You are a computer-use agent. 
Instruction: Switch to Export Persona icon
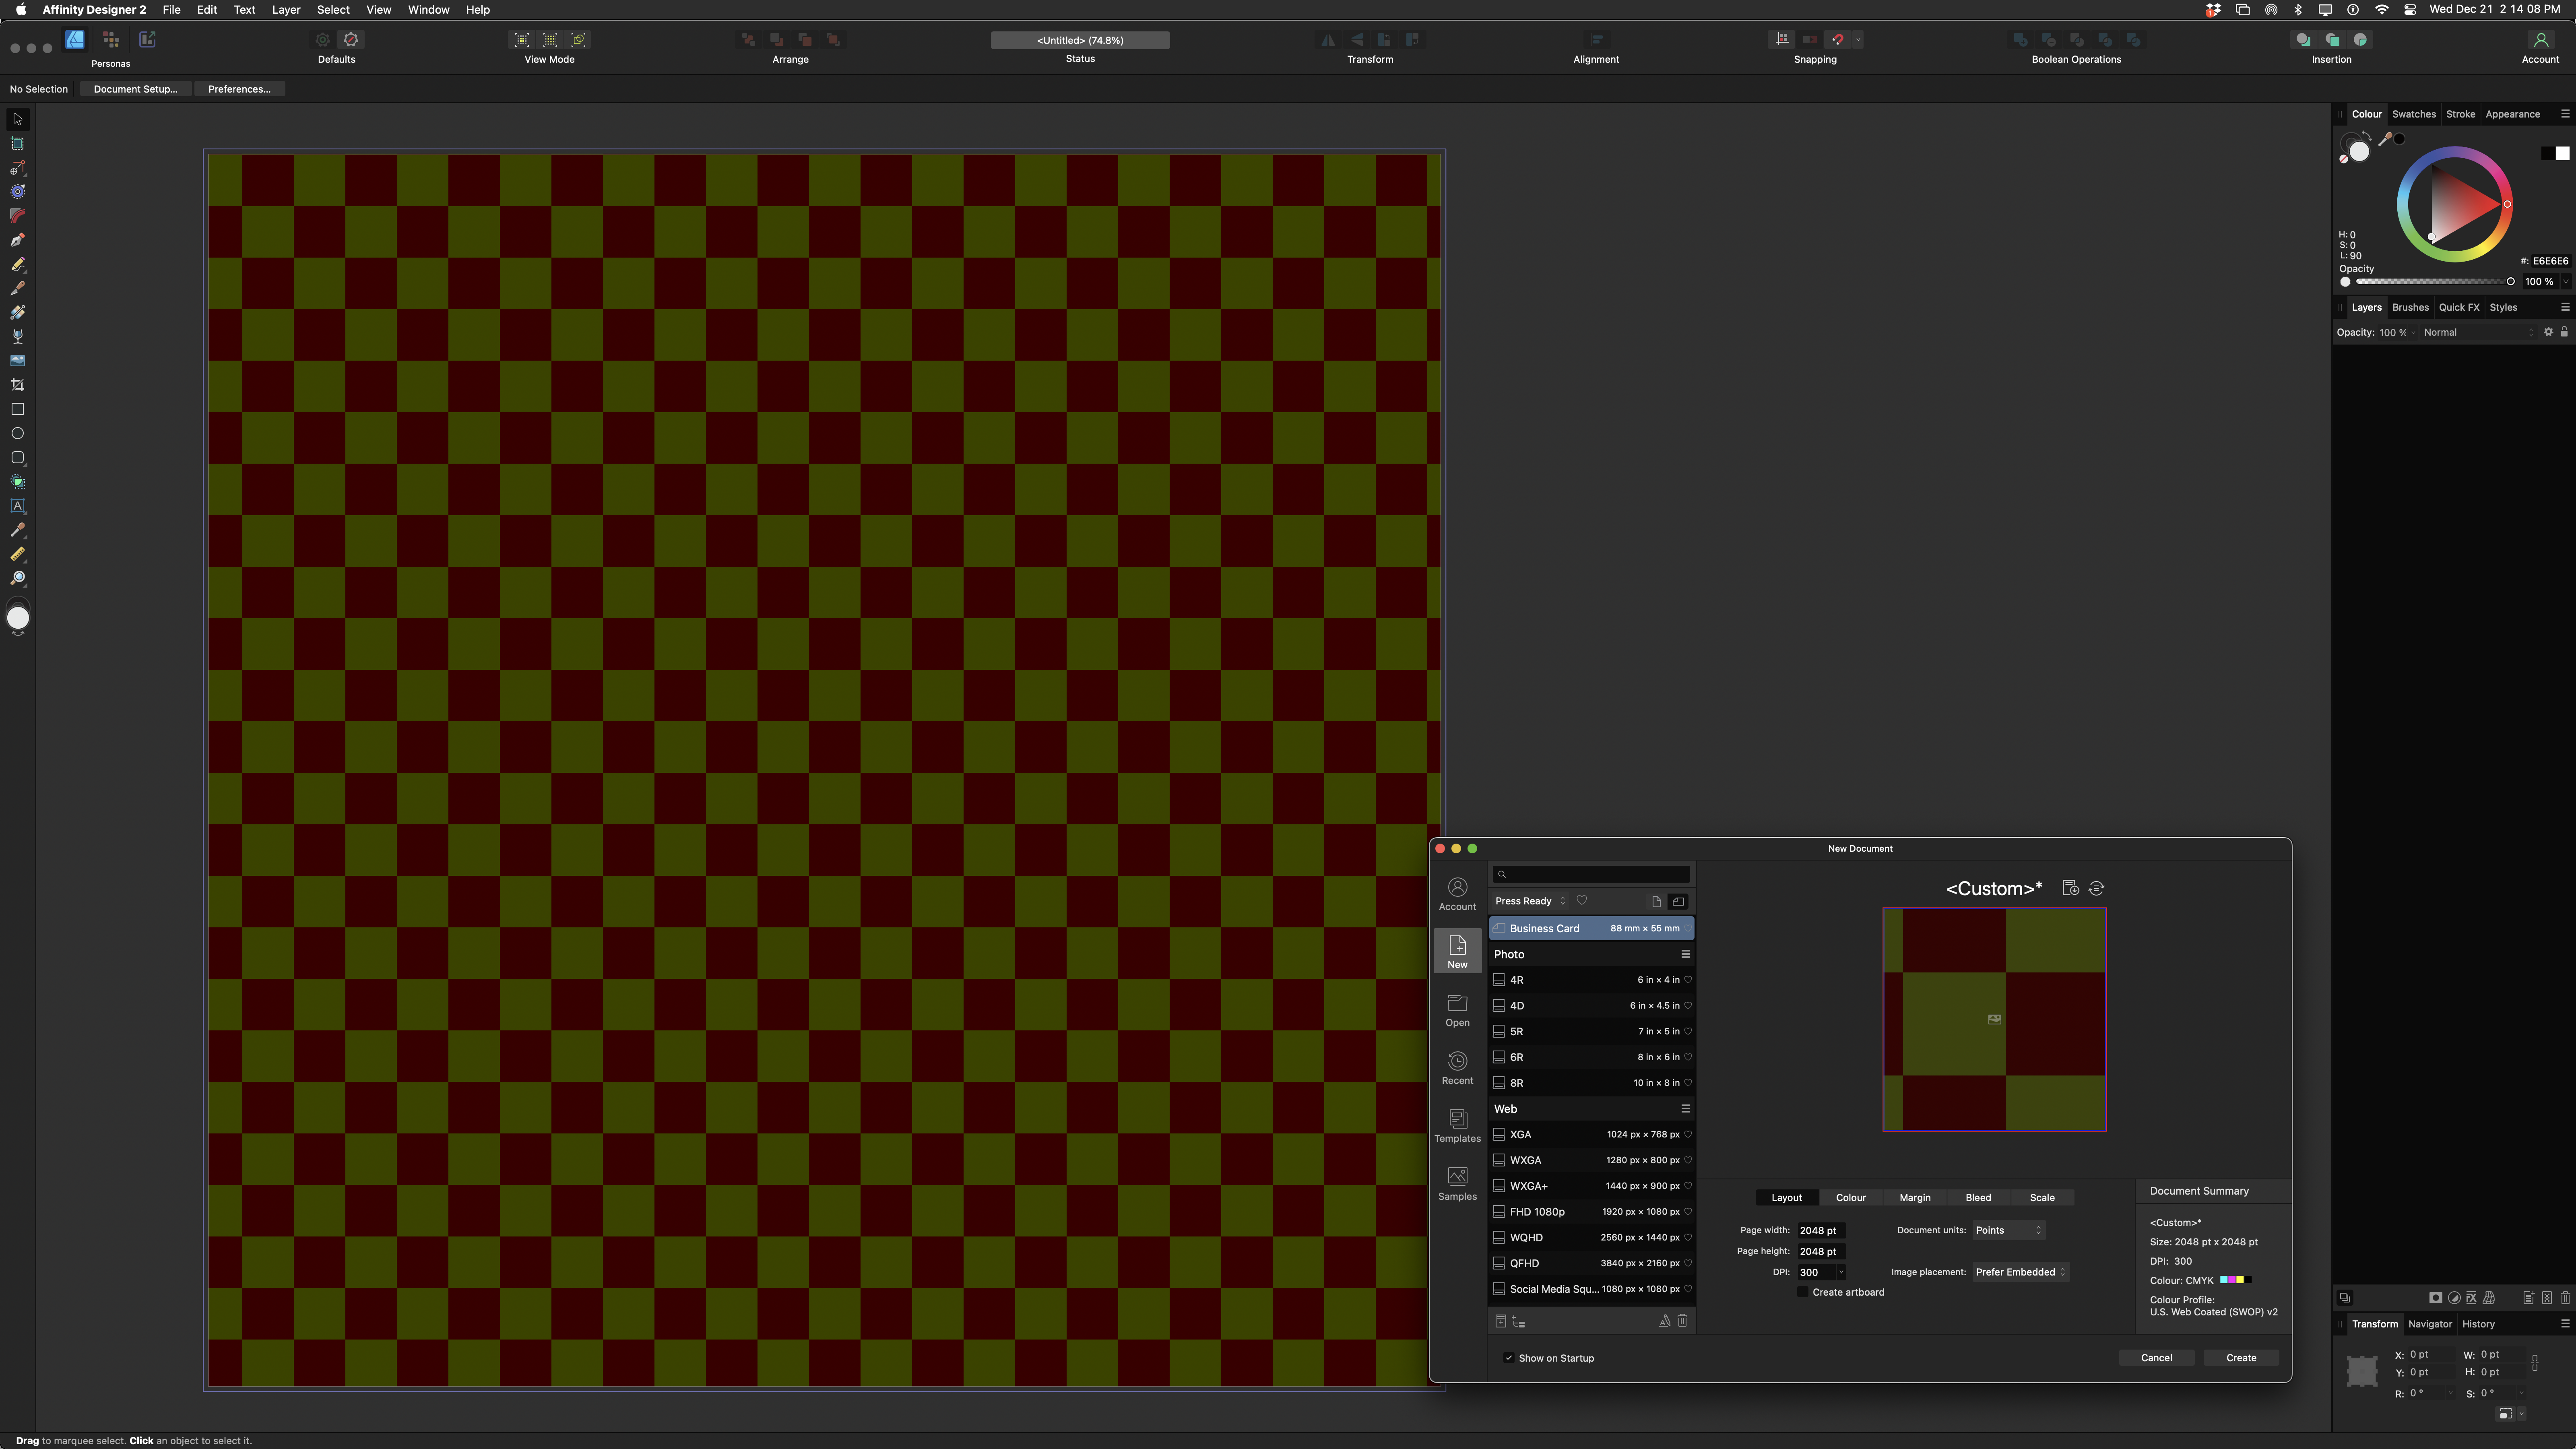tap(147, 39)
